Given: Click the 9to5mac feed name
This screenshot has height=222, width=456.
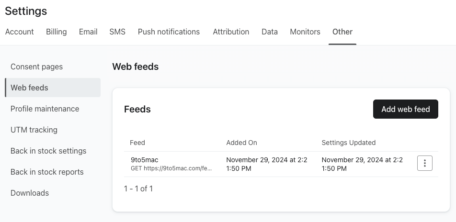Looking at the screenshot, I should click(x=145, y=160).
